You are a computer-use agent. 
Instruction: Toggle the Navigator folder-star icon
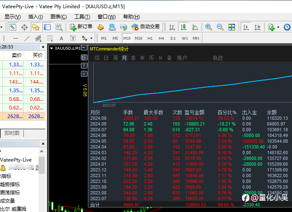pyautogui.click(x=36, y=27)
